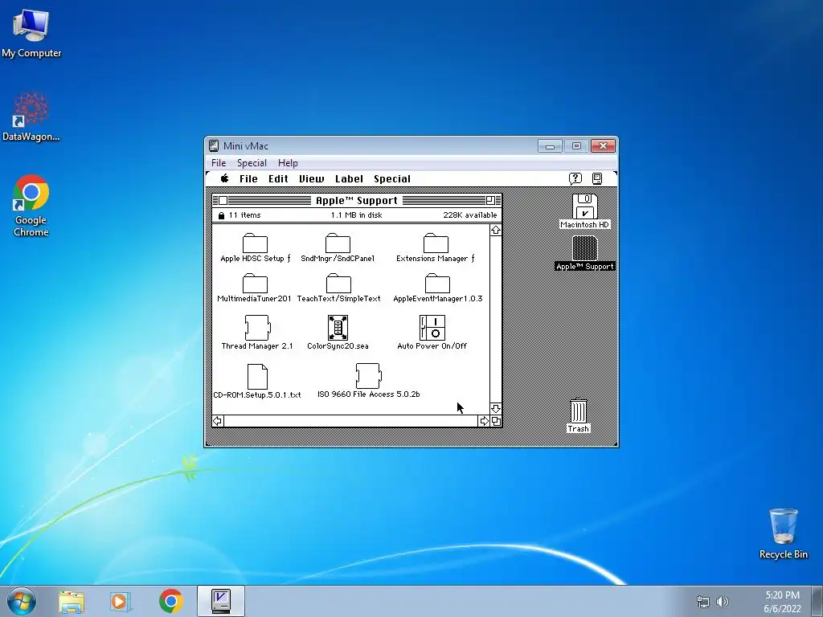Image resolution: width=823 pixels, height=617 pixels.
Task: Minimize the Mini vMac window
Action: [550, 146]
